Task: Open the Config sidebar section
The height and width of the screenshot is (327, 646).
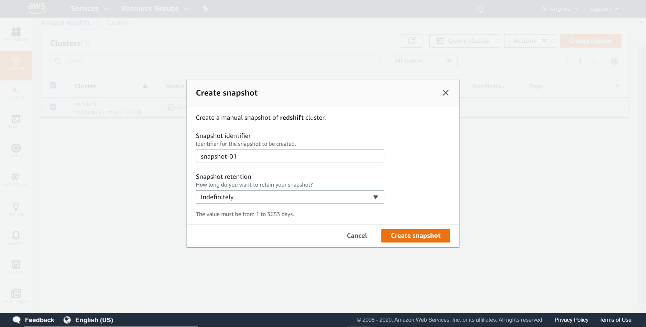Action: click(x=16, y=150)
